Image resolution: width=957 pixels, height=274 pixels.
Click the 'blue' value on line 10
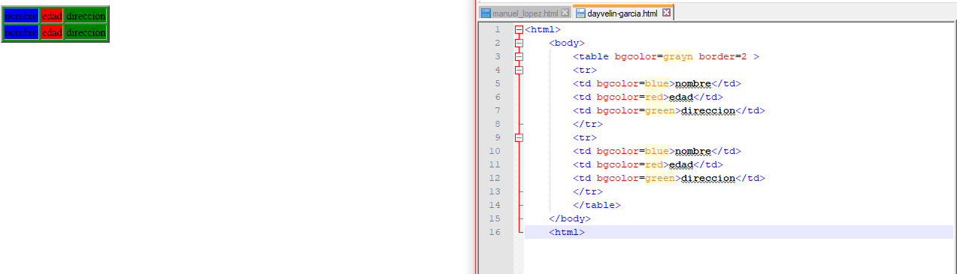tap(657, 151)
